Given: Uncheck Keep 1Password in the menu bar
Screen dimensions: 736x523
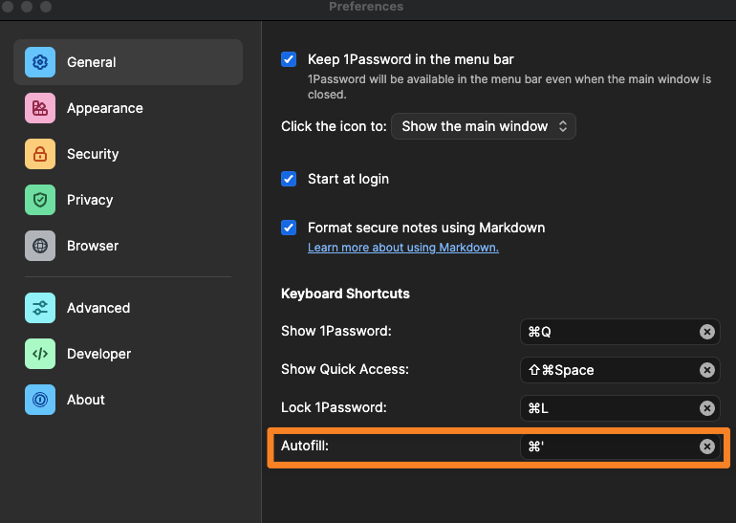Looking at the screenshot, I should tap(289, 59).
